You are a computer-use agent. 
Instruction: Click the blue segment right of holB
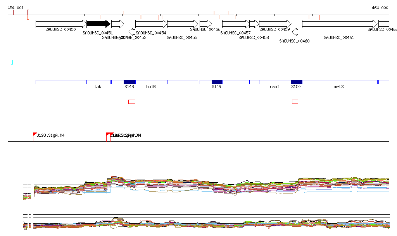coord(183,82)
